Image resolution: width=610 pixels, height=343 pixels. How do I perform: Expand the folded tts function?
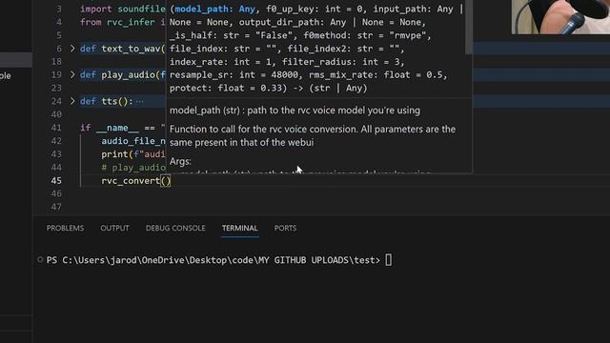72,101
